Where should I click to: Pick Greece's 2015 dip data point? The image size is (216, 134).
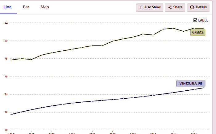pos(184,31)
